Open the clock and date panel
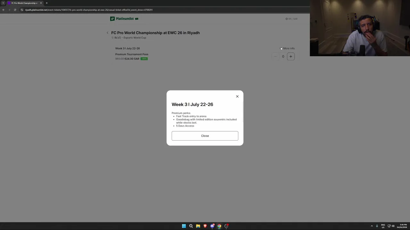Screen dimensions: 410x230 402,226
